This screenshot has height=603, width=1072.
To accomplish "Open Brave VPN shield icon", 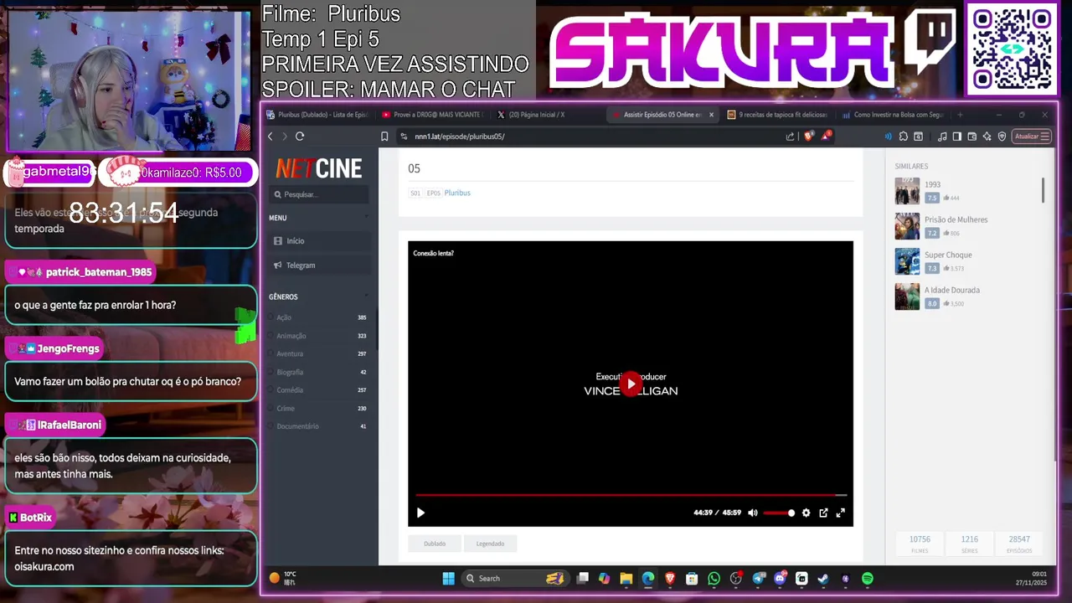I will tap(1002, 137).
